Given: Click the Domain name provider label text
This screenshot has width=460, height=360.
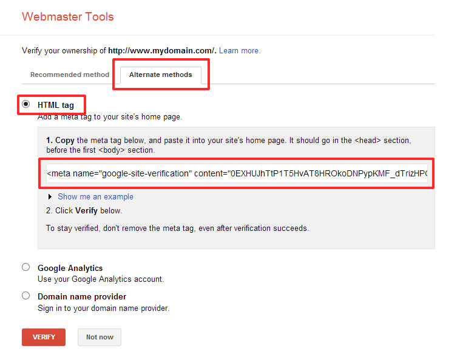Looking at the screenshot, I should point(82,297).
